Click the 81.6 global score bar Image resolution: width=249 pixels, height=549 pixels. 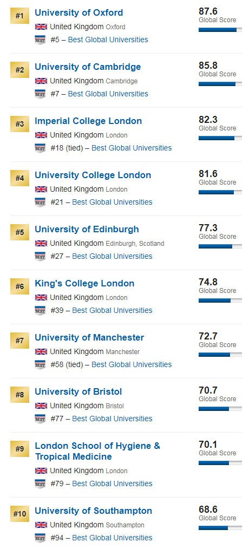click(220, 192)
